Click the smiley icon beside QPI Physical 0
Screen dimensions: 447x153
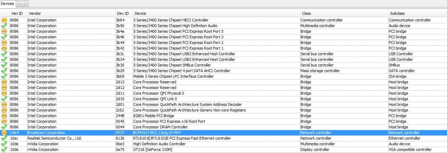point(4,93)
